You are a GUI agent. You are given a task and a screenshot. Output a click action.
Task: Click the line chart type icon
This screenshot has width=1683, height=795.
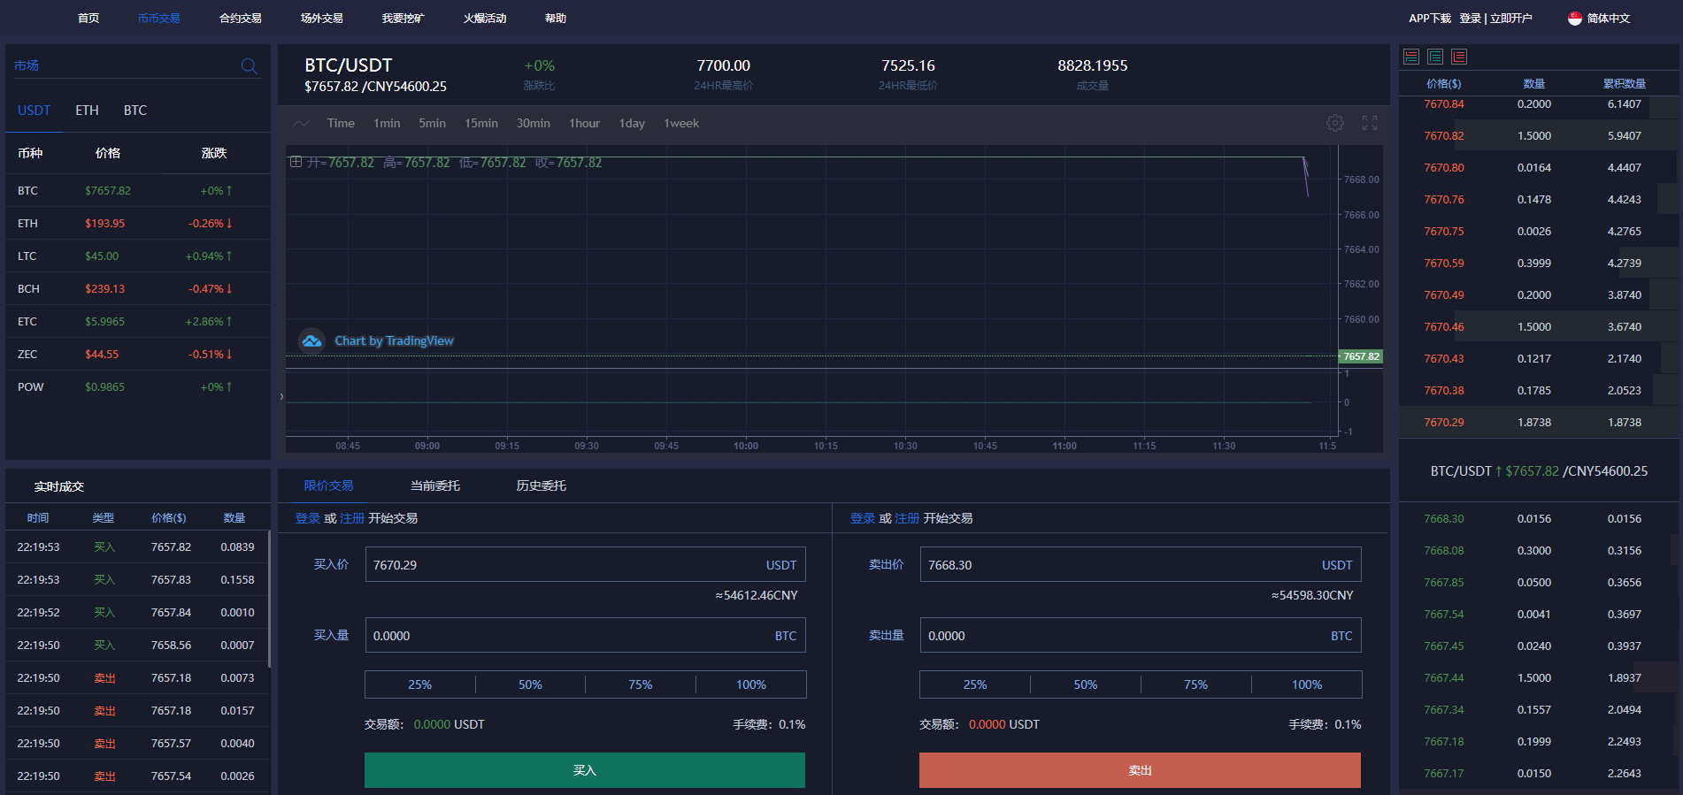(301, 124)
